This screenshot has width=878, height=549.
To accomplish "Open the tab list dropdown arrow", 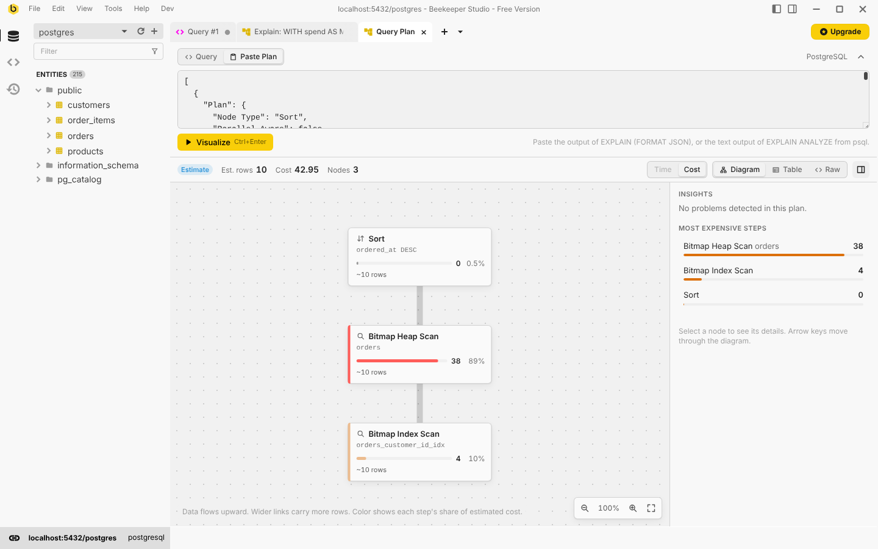I will point(460,32).
